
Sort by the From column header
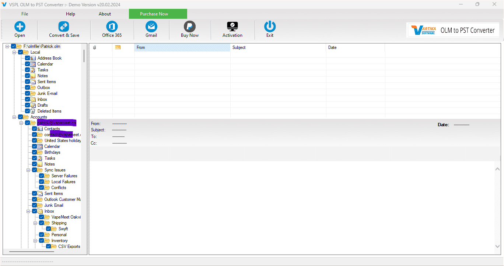182,47
